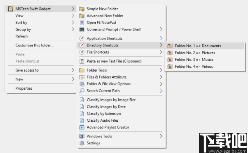
Task: Click Customize this folder...
Action: tap(34, 45)
